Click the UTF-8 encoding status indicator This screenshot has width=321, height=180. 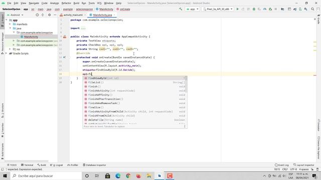293,169
